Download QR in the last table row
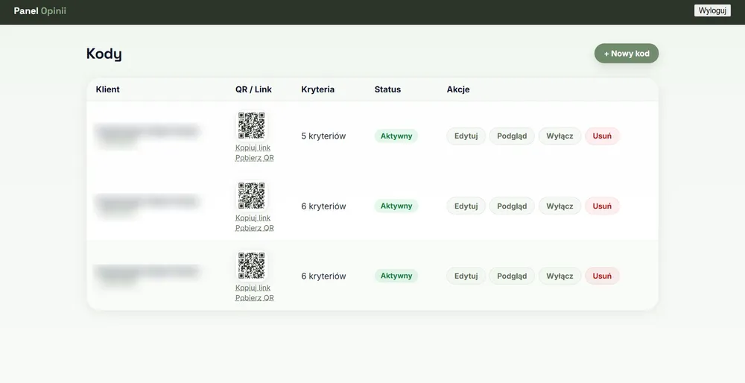The width and height of the screenshot is (745, 383). (254, 298)
